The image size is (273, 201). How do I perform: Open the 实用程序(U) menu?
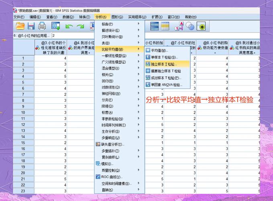[x=137, y=17]
